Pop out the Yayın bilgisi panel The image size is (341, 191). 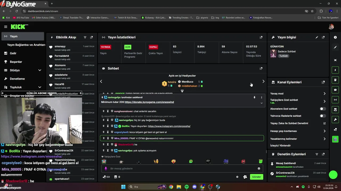tap(323, 37)
